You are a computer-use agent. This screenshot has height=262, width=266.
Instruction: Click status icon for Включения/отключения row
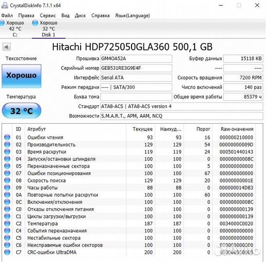pos(7,202)
